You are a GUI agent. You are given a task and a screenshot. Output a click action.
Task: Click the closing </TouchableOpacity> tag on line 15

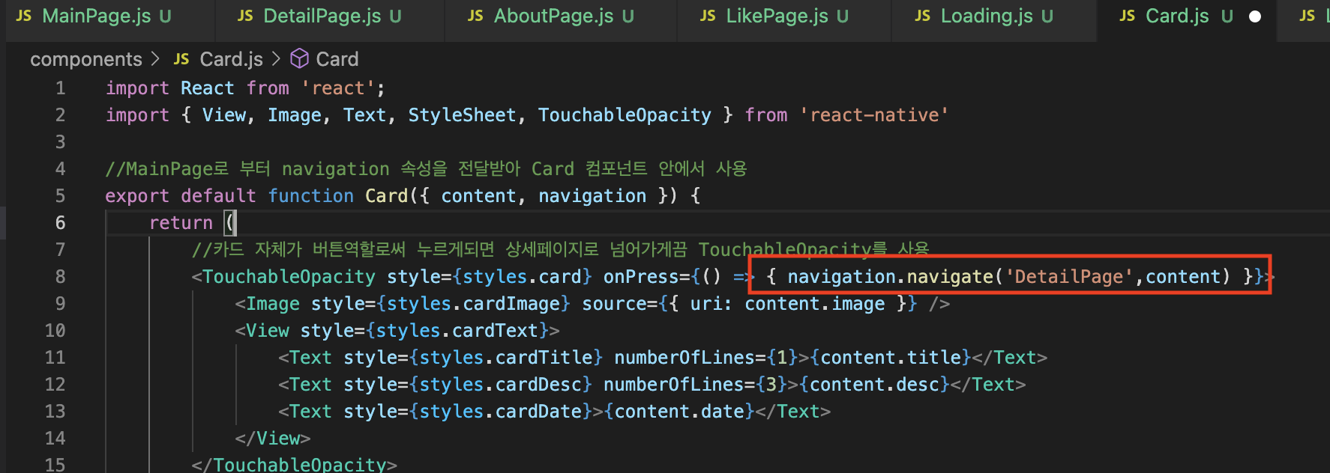click(x=295, y=464)
